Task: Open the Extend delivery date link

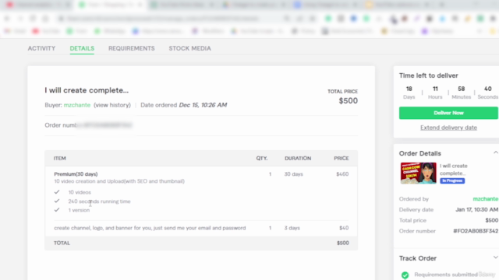Action: point(448,128)
